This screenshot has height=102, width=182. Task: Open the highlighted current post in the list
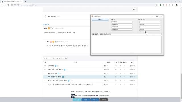coord(55,77)
